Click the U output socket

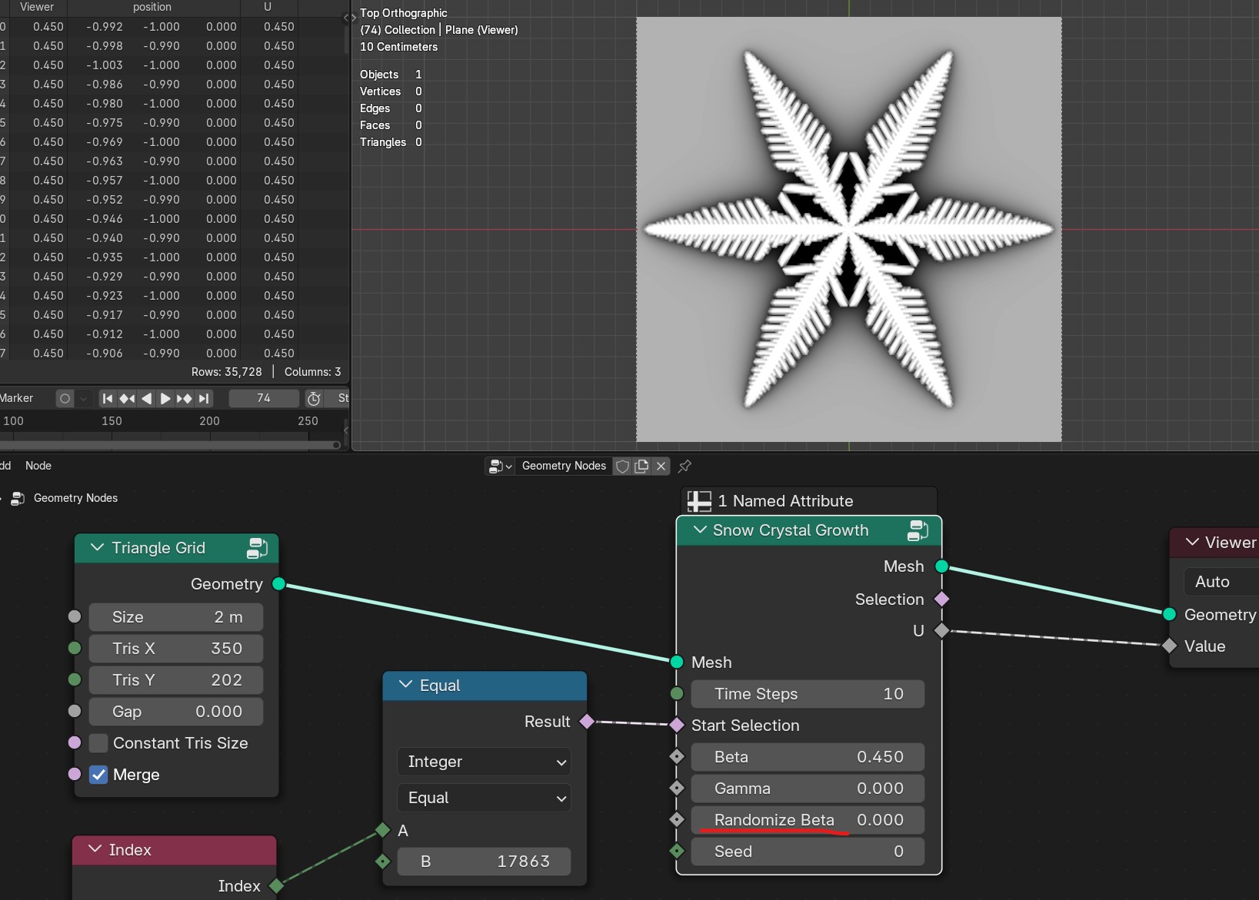click(942, 630)
